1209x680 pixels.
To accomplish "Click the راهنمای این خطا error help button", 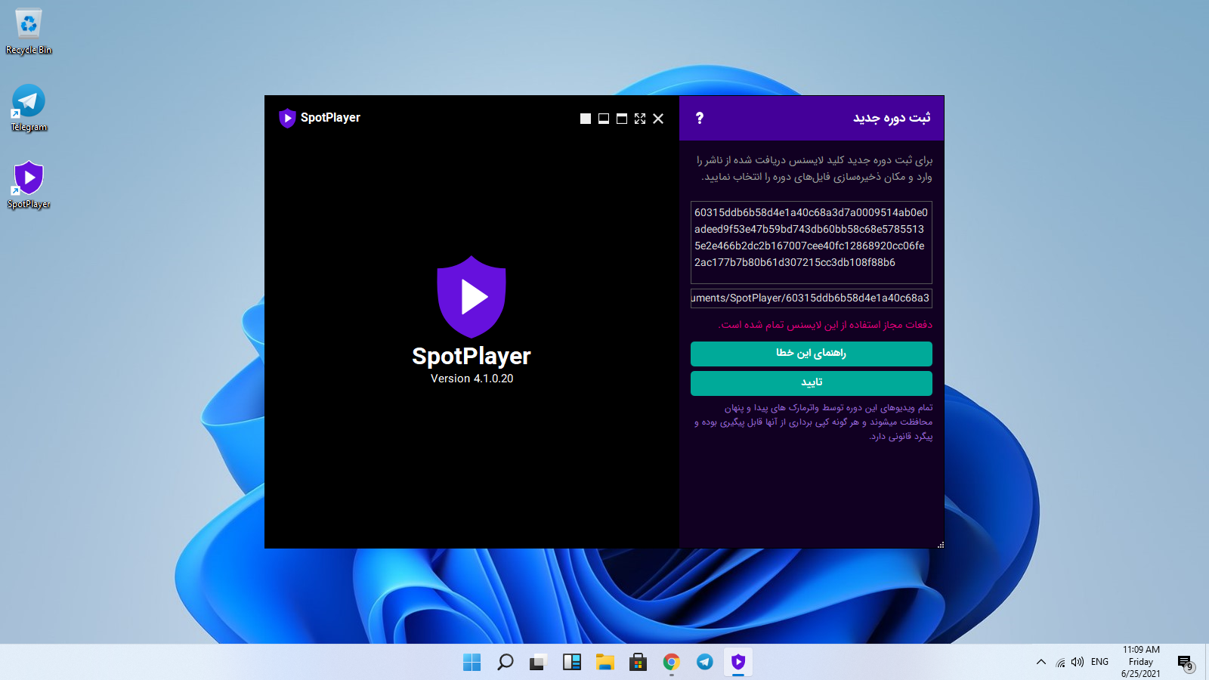I will coord(811,354).
